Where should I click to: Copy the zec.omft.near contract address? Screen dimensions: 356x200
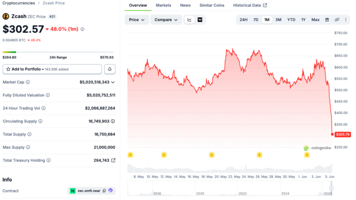point(104,191)
